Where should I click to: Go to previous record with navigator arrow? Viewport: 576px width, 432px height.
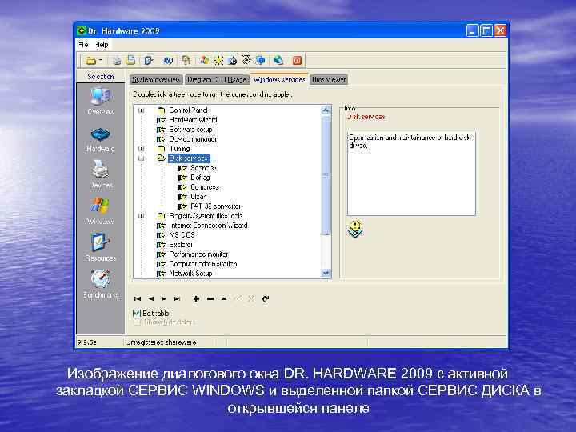(150, 298)
